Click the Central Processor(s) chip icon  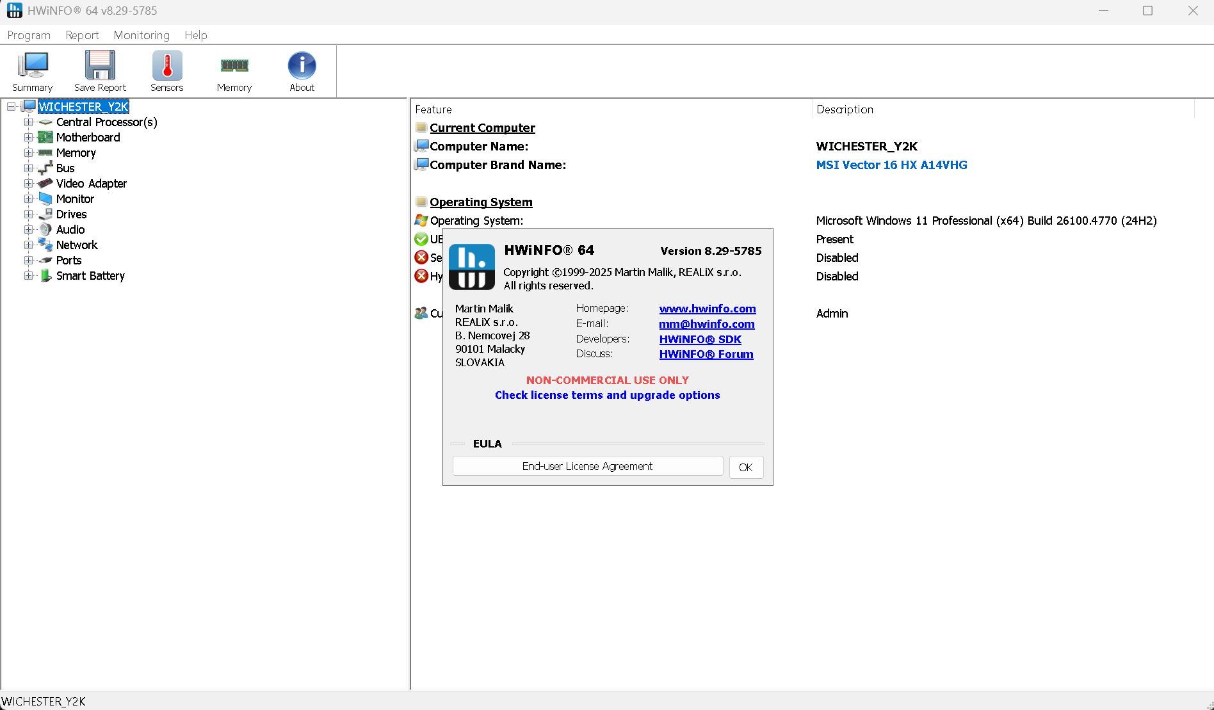[45, 122]
